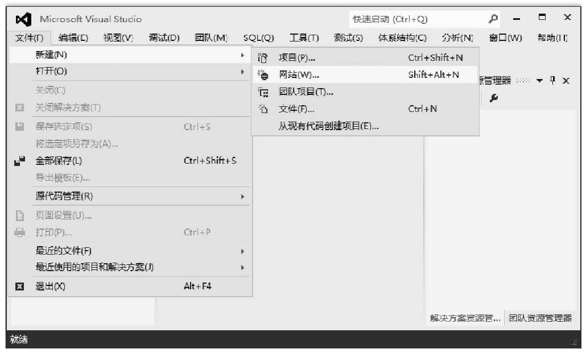Open the 编辑(E) menu

[x=73, y=38]
